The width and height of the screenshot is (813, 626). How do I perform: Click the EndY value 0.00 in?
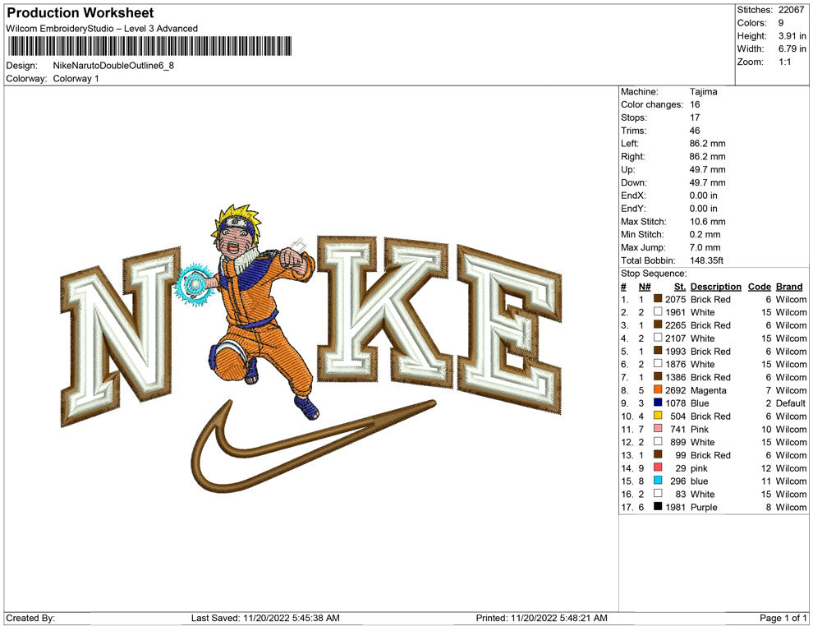click(x=704, y=209)
